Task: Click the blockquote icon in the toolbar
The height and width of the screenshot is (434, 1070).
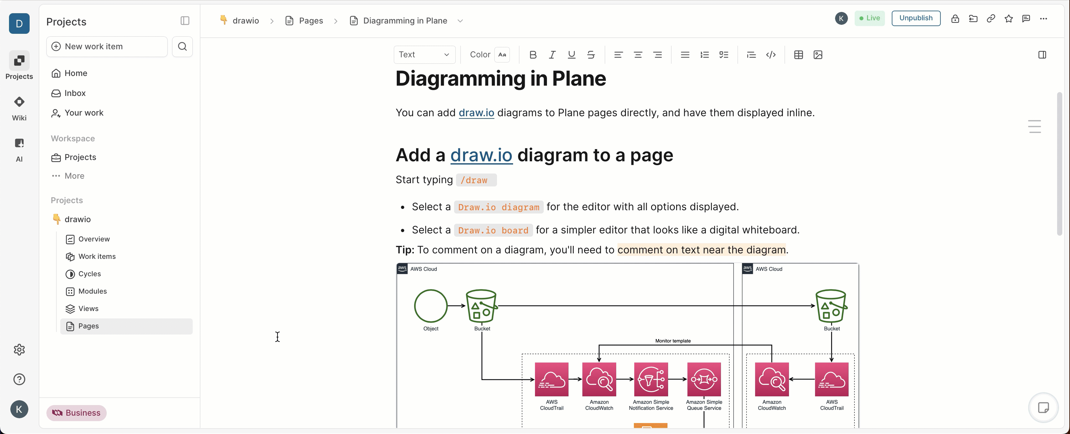Action: 751,54
